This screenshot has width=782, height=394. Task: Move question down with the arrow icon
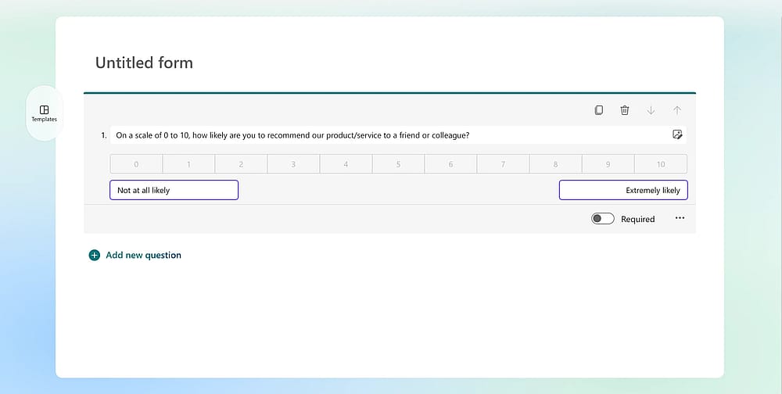651,110
